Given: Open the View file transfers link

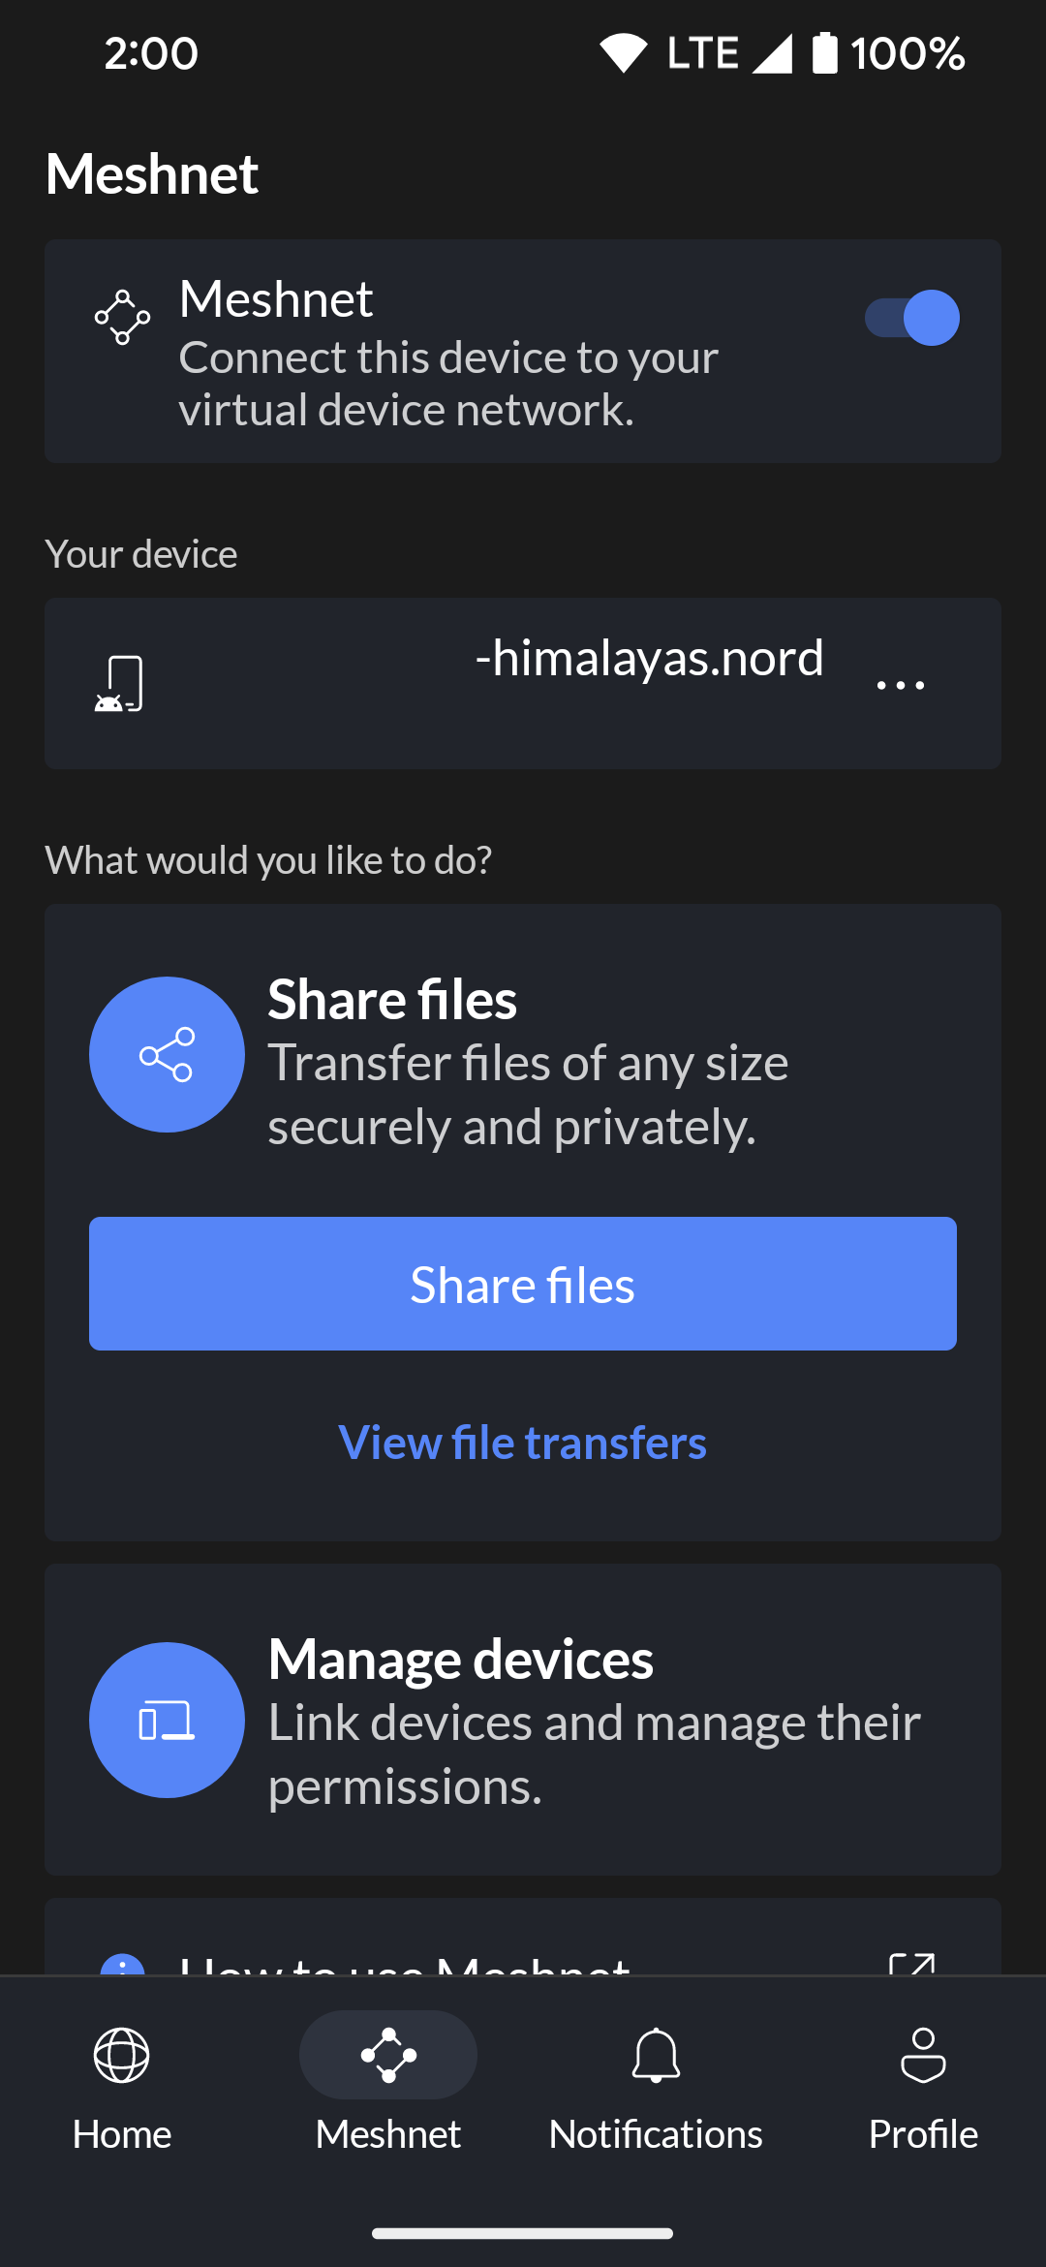Looking at the screenshot, I should 523,1443.
